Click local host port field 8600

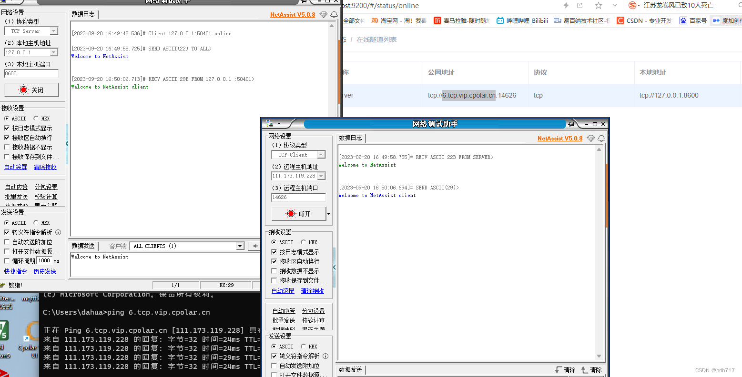31,74
